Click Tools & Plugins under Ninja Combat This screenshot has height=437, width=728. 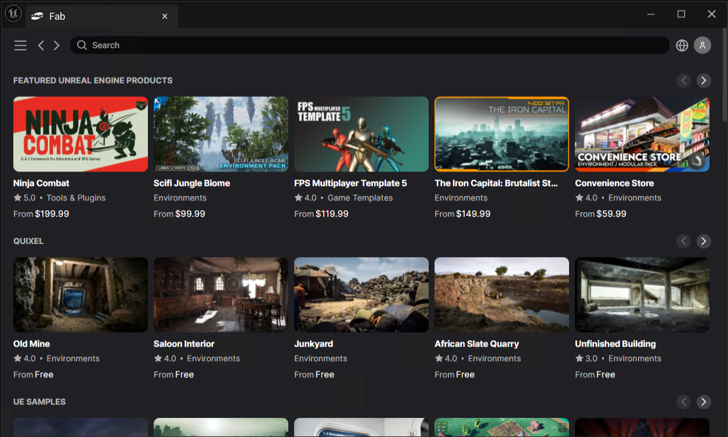click(x=76, y=198)
